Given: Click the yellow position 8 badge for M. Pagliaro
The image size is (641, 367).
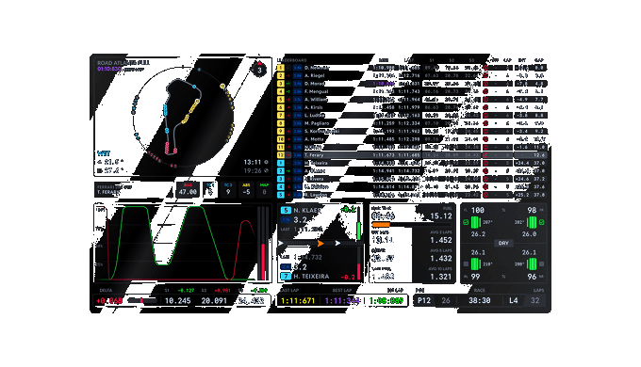Looking at the screenshot, I should point(281,123).
